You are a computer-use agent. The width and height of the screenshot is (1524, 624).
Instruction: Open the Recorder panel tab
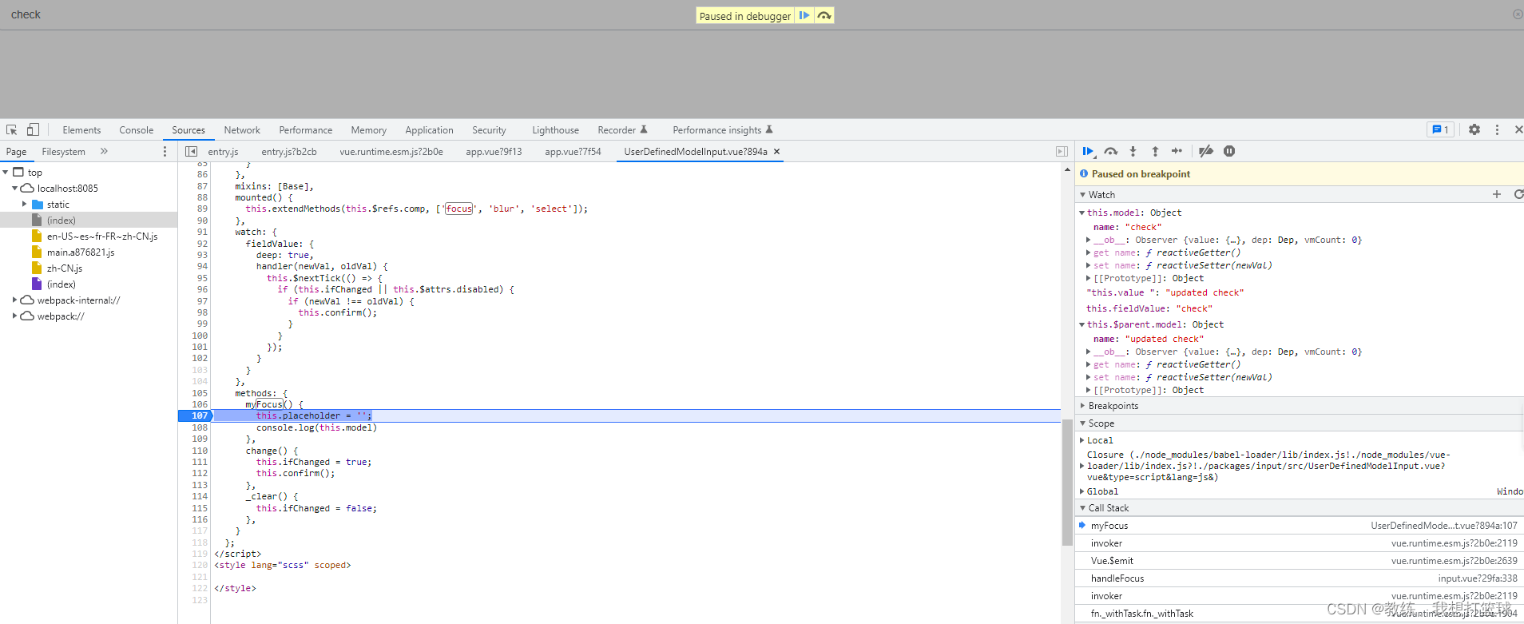click(622, 130)
